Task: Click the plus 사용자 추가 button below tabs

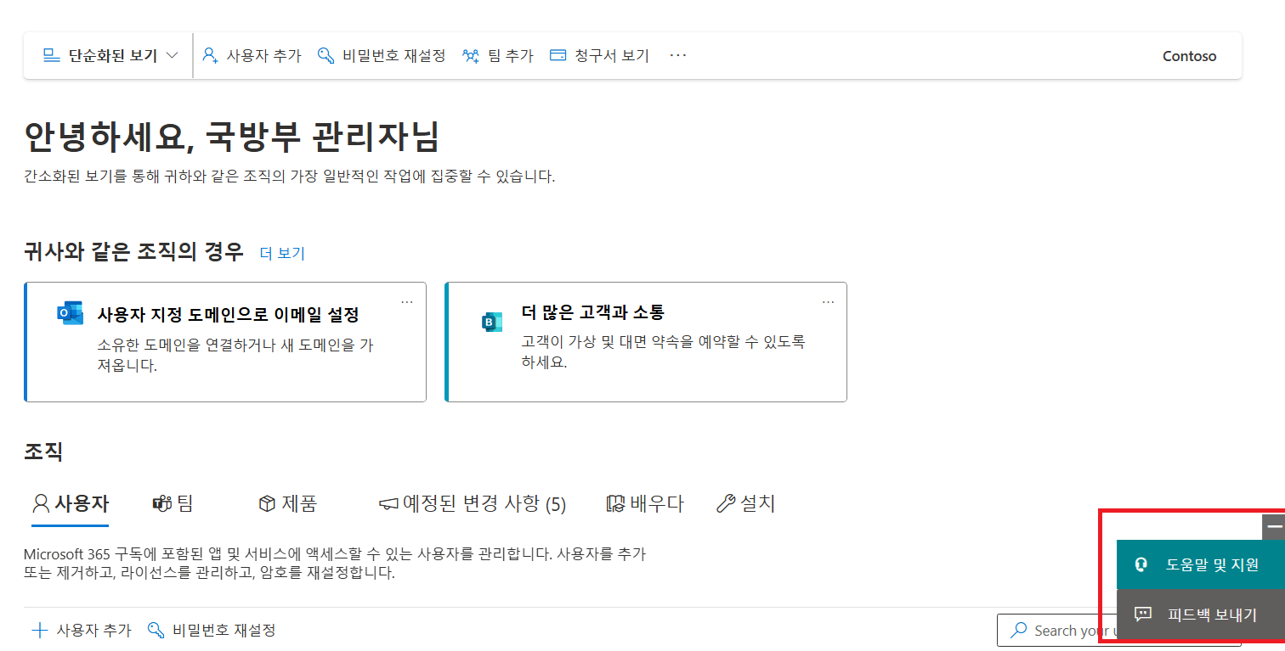Action: 82,630
